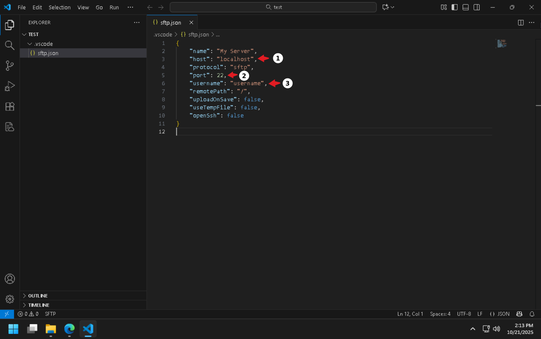
Task: Toggle the panel visibility icon
Action: [465, 7]
